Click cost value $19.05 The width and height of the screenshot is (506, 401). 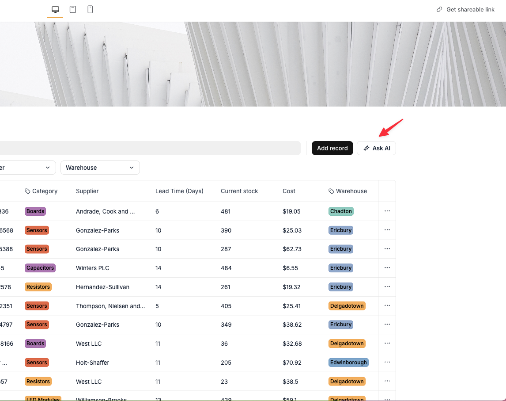point(291,211)
